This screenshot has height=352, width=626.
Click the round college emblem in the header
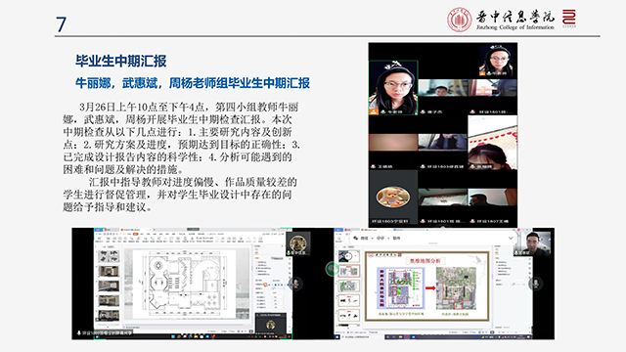tap(459, 20)
